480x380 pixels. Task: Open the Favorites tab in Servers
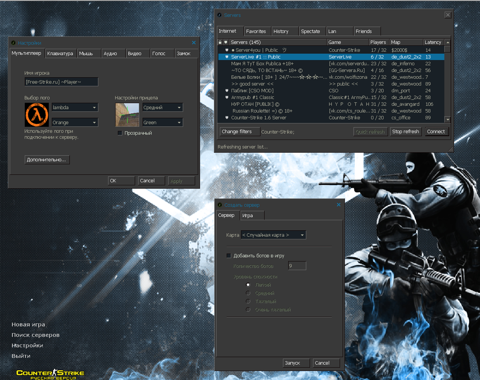coord(257,31)
